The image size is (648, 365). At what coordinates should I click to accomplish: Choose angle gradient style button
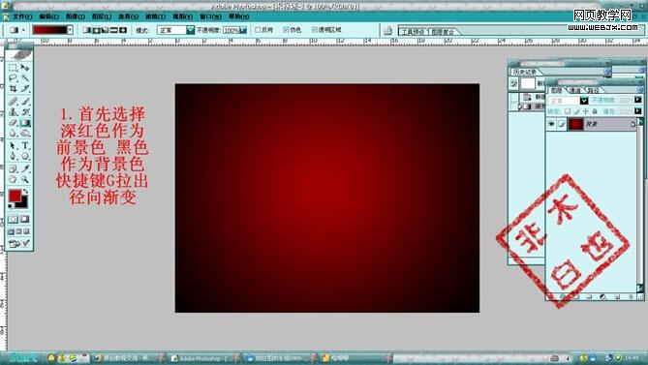105,30
